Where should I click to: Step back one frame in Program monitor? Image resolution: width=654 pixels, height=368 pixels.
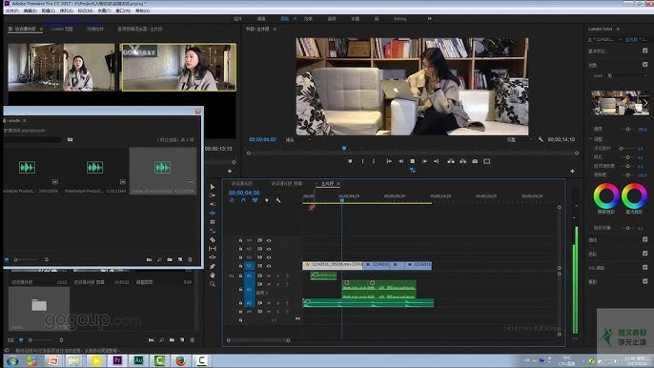pyautogui.click(x=400, y=161)
